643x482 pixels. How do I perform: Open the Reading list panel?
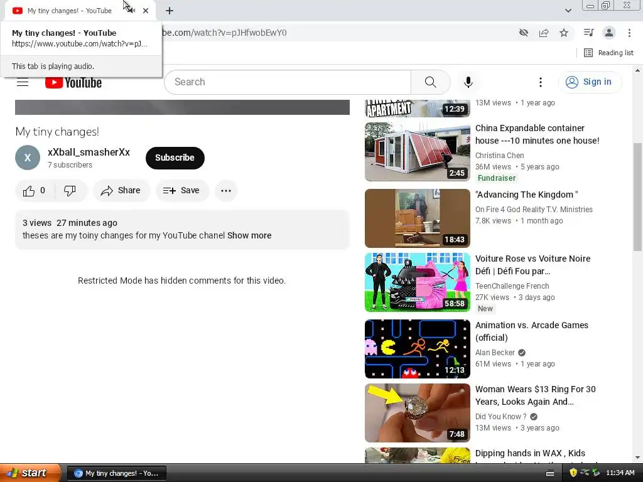pyautogui.click(x=608, y=53)
